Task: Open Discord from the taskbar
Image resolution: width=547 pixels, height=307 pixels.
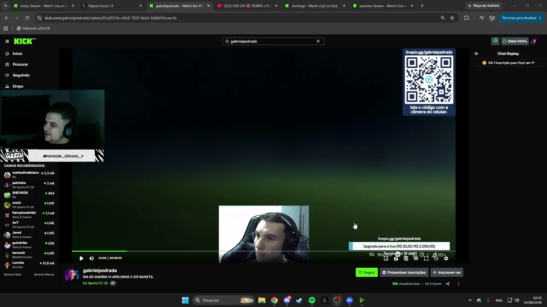Action: (287, 300)
